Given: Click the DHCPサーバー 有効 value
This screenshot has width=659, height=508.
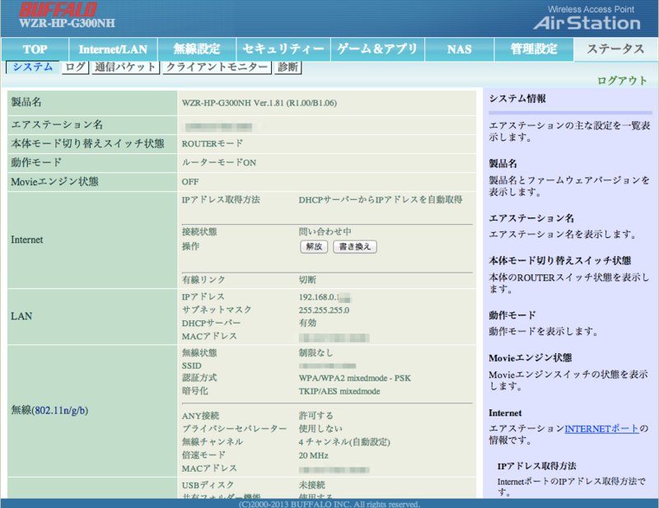Looking at the screenshot, I should click(307, 323).
